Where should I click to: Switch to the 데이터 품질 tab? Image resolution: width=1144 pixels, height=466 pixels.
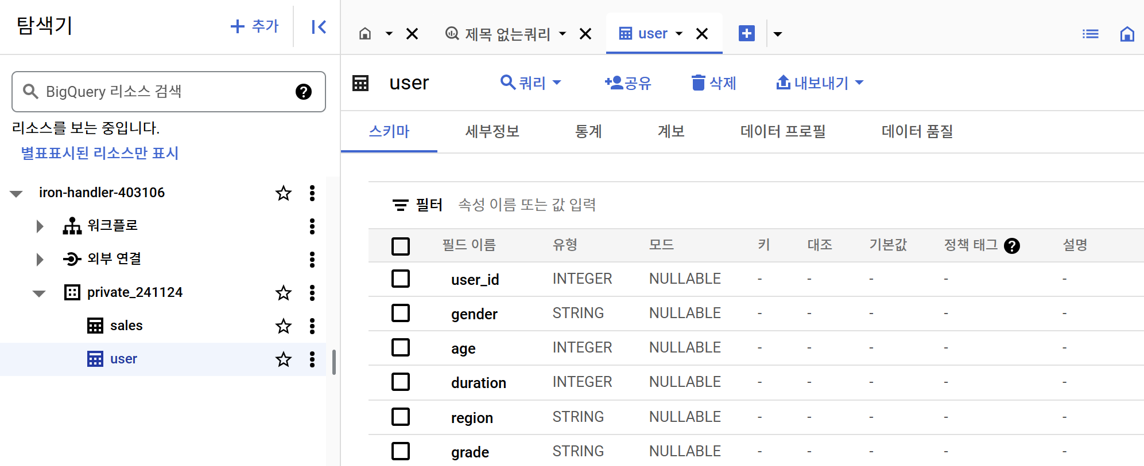point(917,132)
